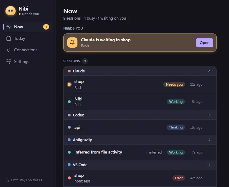Open the shop Bash session row

coord(140,84)
